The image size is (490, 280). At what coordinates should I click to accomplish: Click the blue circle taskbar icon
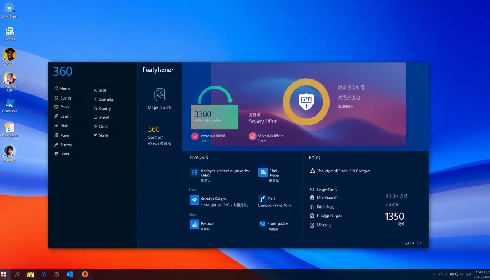click(44, 274)
